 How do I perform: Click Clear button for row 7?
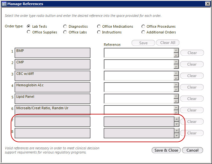pyautogui.click(x=192, y=122)
